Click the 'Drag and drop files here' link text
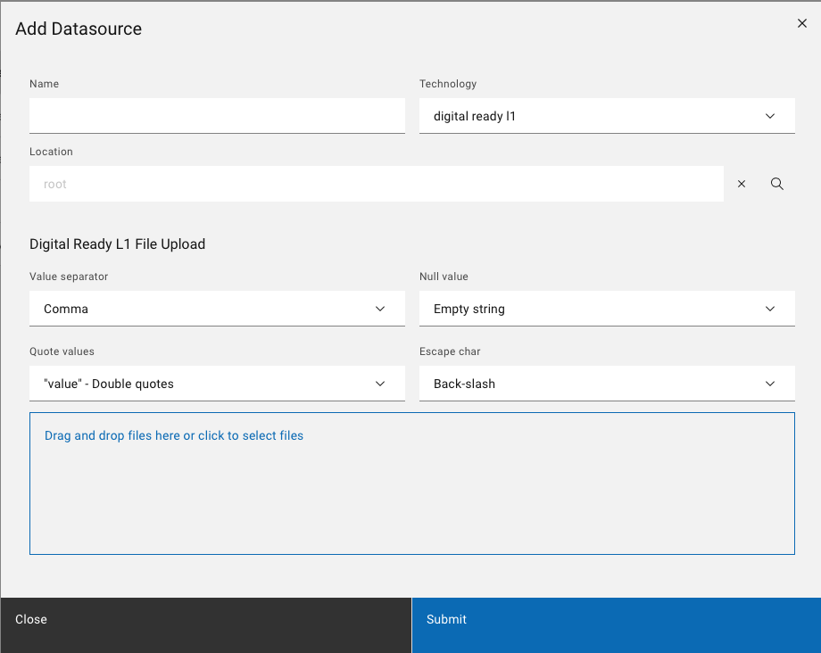Screen dimensions: 821x653 174,436
